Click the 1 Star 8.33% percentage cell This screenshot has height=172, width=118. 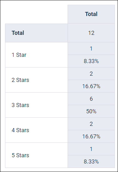point(91,61)
